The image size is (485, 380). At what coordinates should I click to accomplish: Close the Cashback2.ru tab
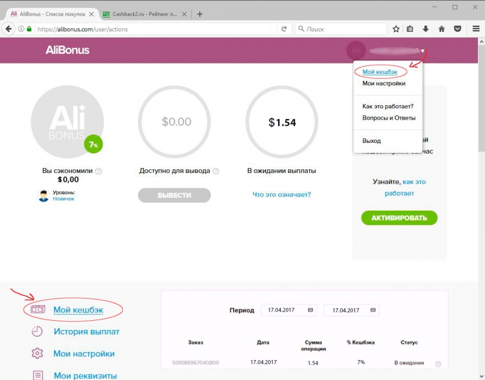(x=184, y=14)
